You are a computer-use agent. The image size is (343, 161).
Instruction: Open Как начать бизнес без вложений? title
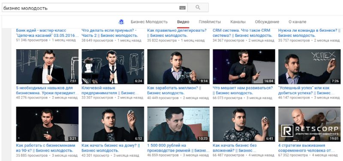coord(235,148)
